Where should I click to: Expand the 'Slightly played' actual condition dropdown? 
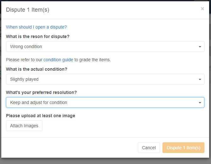tap(105, 79)
